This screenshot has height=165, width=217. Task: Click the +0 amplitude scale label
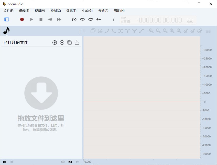click(x=204, y=102)
